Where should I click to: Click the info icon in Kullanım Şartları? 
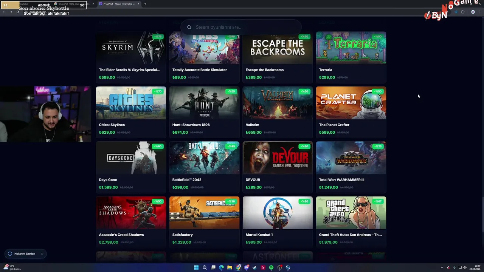coord(10,254)
